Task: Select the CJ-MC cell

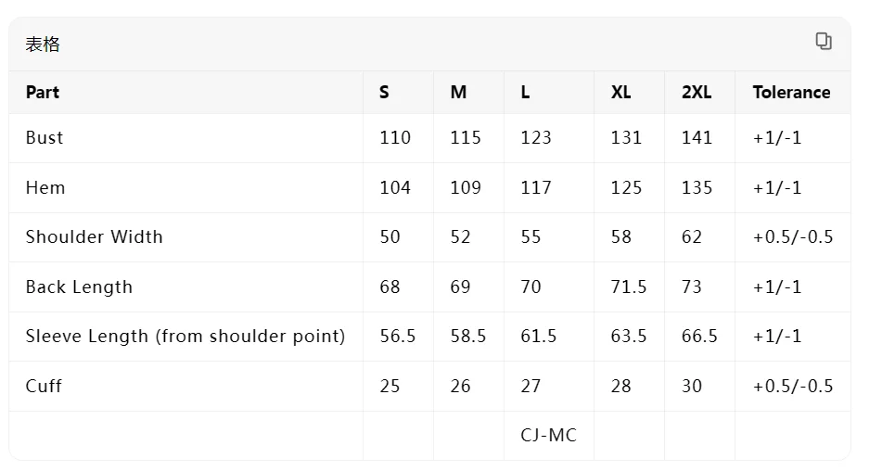Action: (x=548, y=436)
